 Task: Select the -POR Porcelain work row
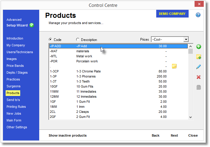(119, 61)
